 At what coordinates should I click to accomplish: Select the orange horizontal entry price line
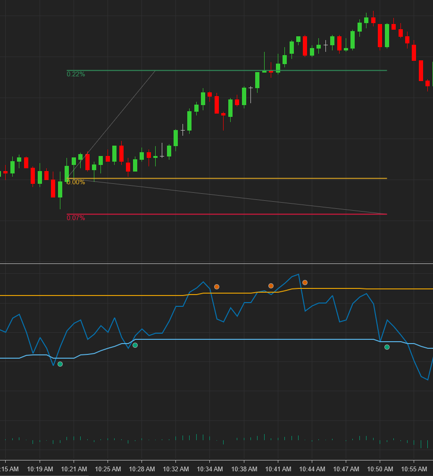pos(236,179)
